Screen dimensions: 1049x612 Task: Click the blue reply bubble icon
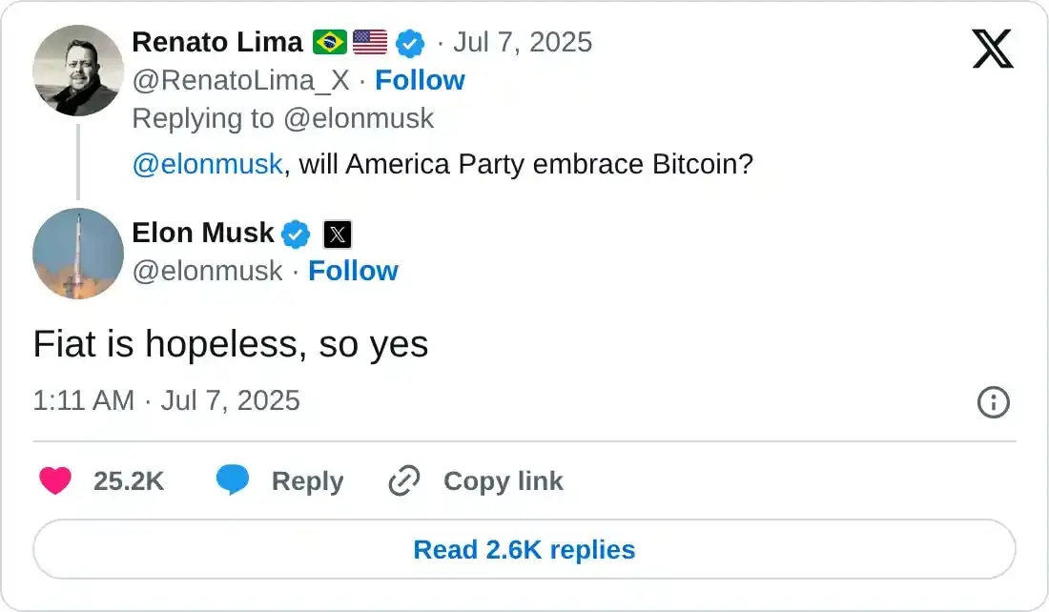tap(232, 481)
